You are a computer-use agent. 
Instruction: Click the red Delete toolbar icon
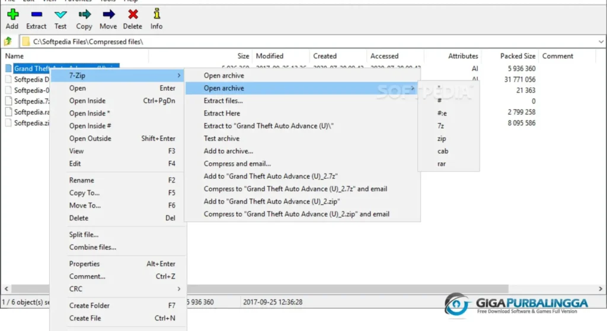pyautogui.click(x=133, y=15)
